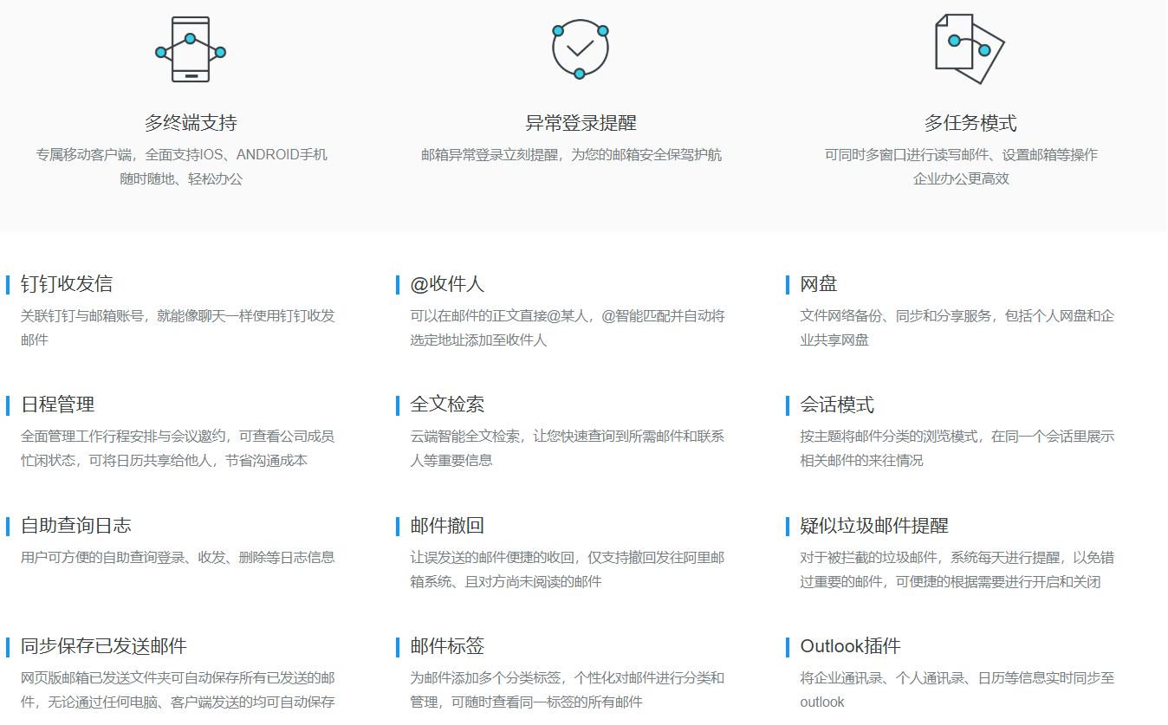Select the 全文检索 feature heading

click(447, 405)
